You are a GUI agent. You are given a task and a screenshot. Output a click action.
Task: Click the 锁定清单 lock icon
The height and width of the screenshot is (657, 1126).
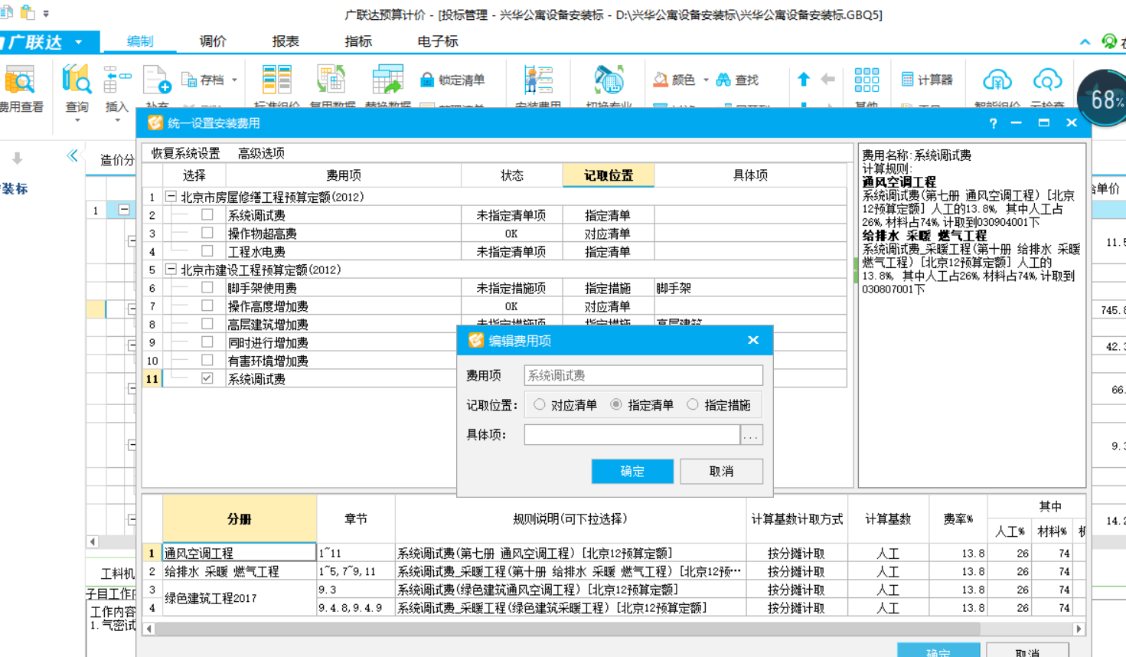click(x=427, y=80)
